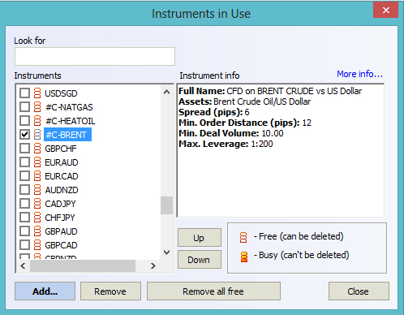404x315 pixels.
Task: Uncheck the #C-BRENT checkbox
Action: coord(24,135)
